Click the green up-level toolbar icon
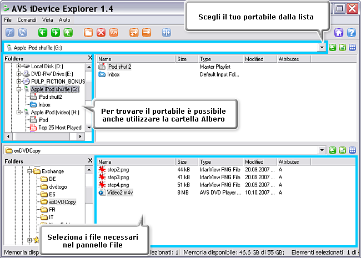This screenshot has width=361, height=258. pyautogui.click(x=68, y=33)
